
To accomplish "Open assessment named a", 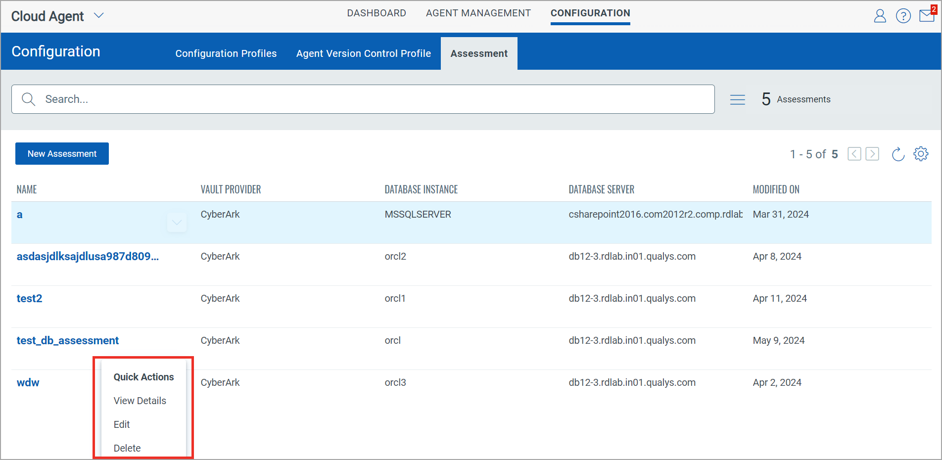I will 20,215.
